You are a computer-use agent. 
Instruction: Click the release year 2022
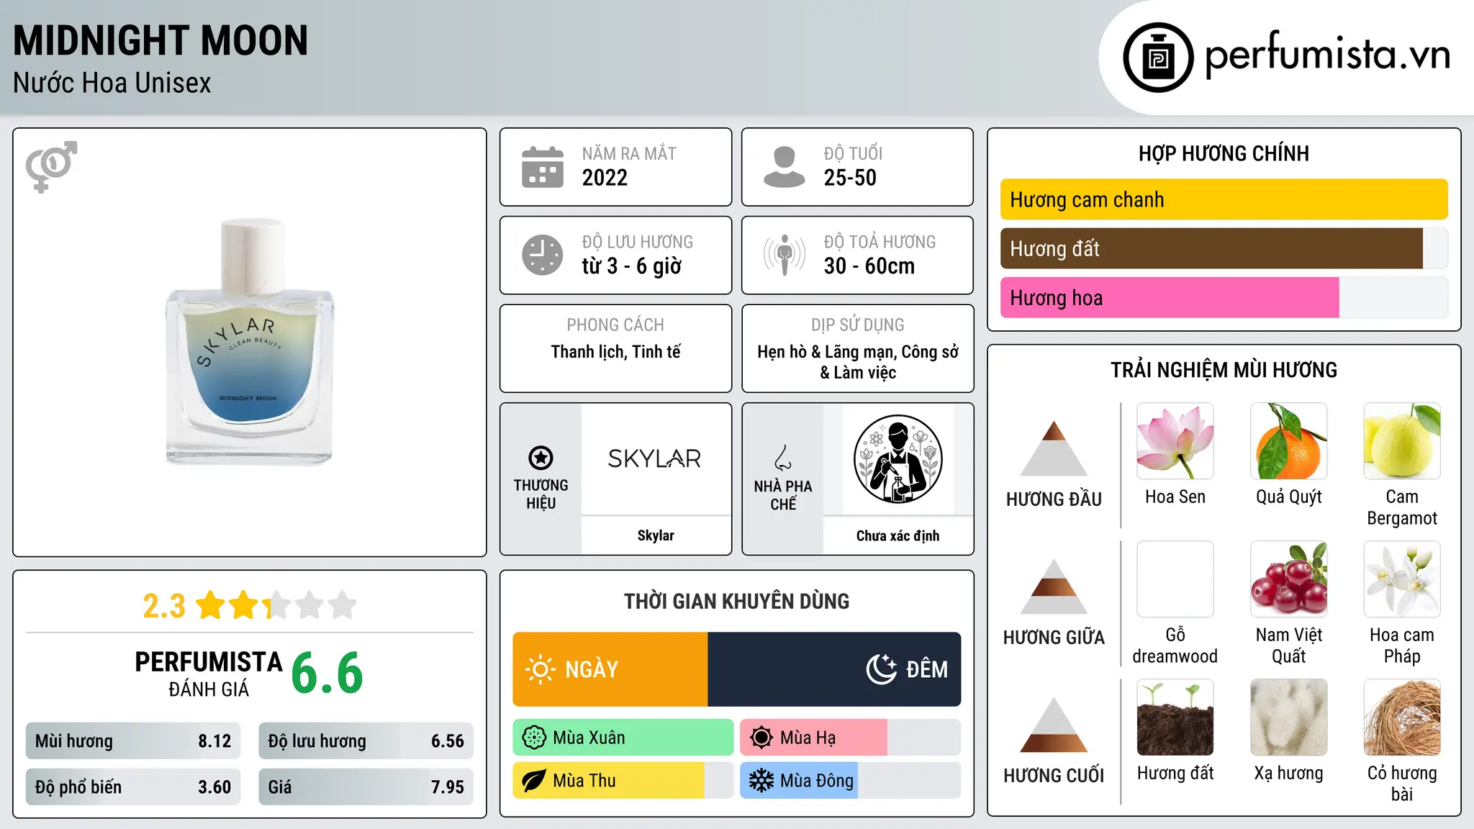pyautogui.click(x=605, y=178)
